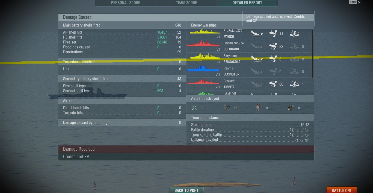Click the fighter aircraft destroyed icon
Image resolution: width=373 pixels, height=193 pixels.
[194, 108]
